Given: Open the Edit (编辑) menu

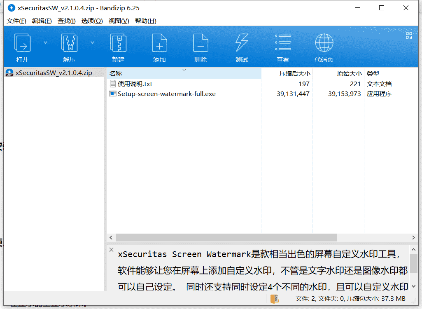Looking at the screenshot, I should (42, 21).
